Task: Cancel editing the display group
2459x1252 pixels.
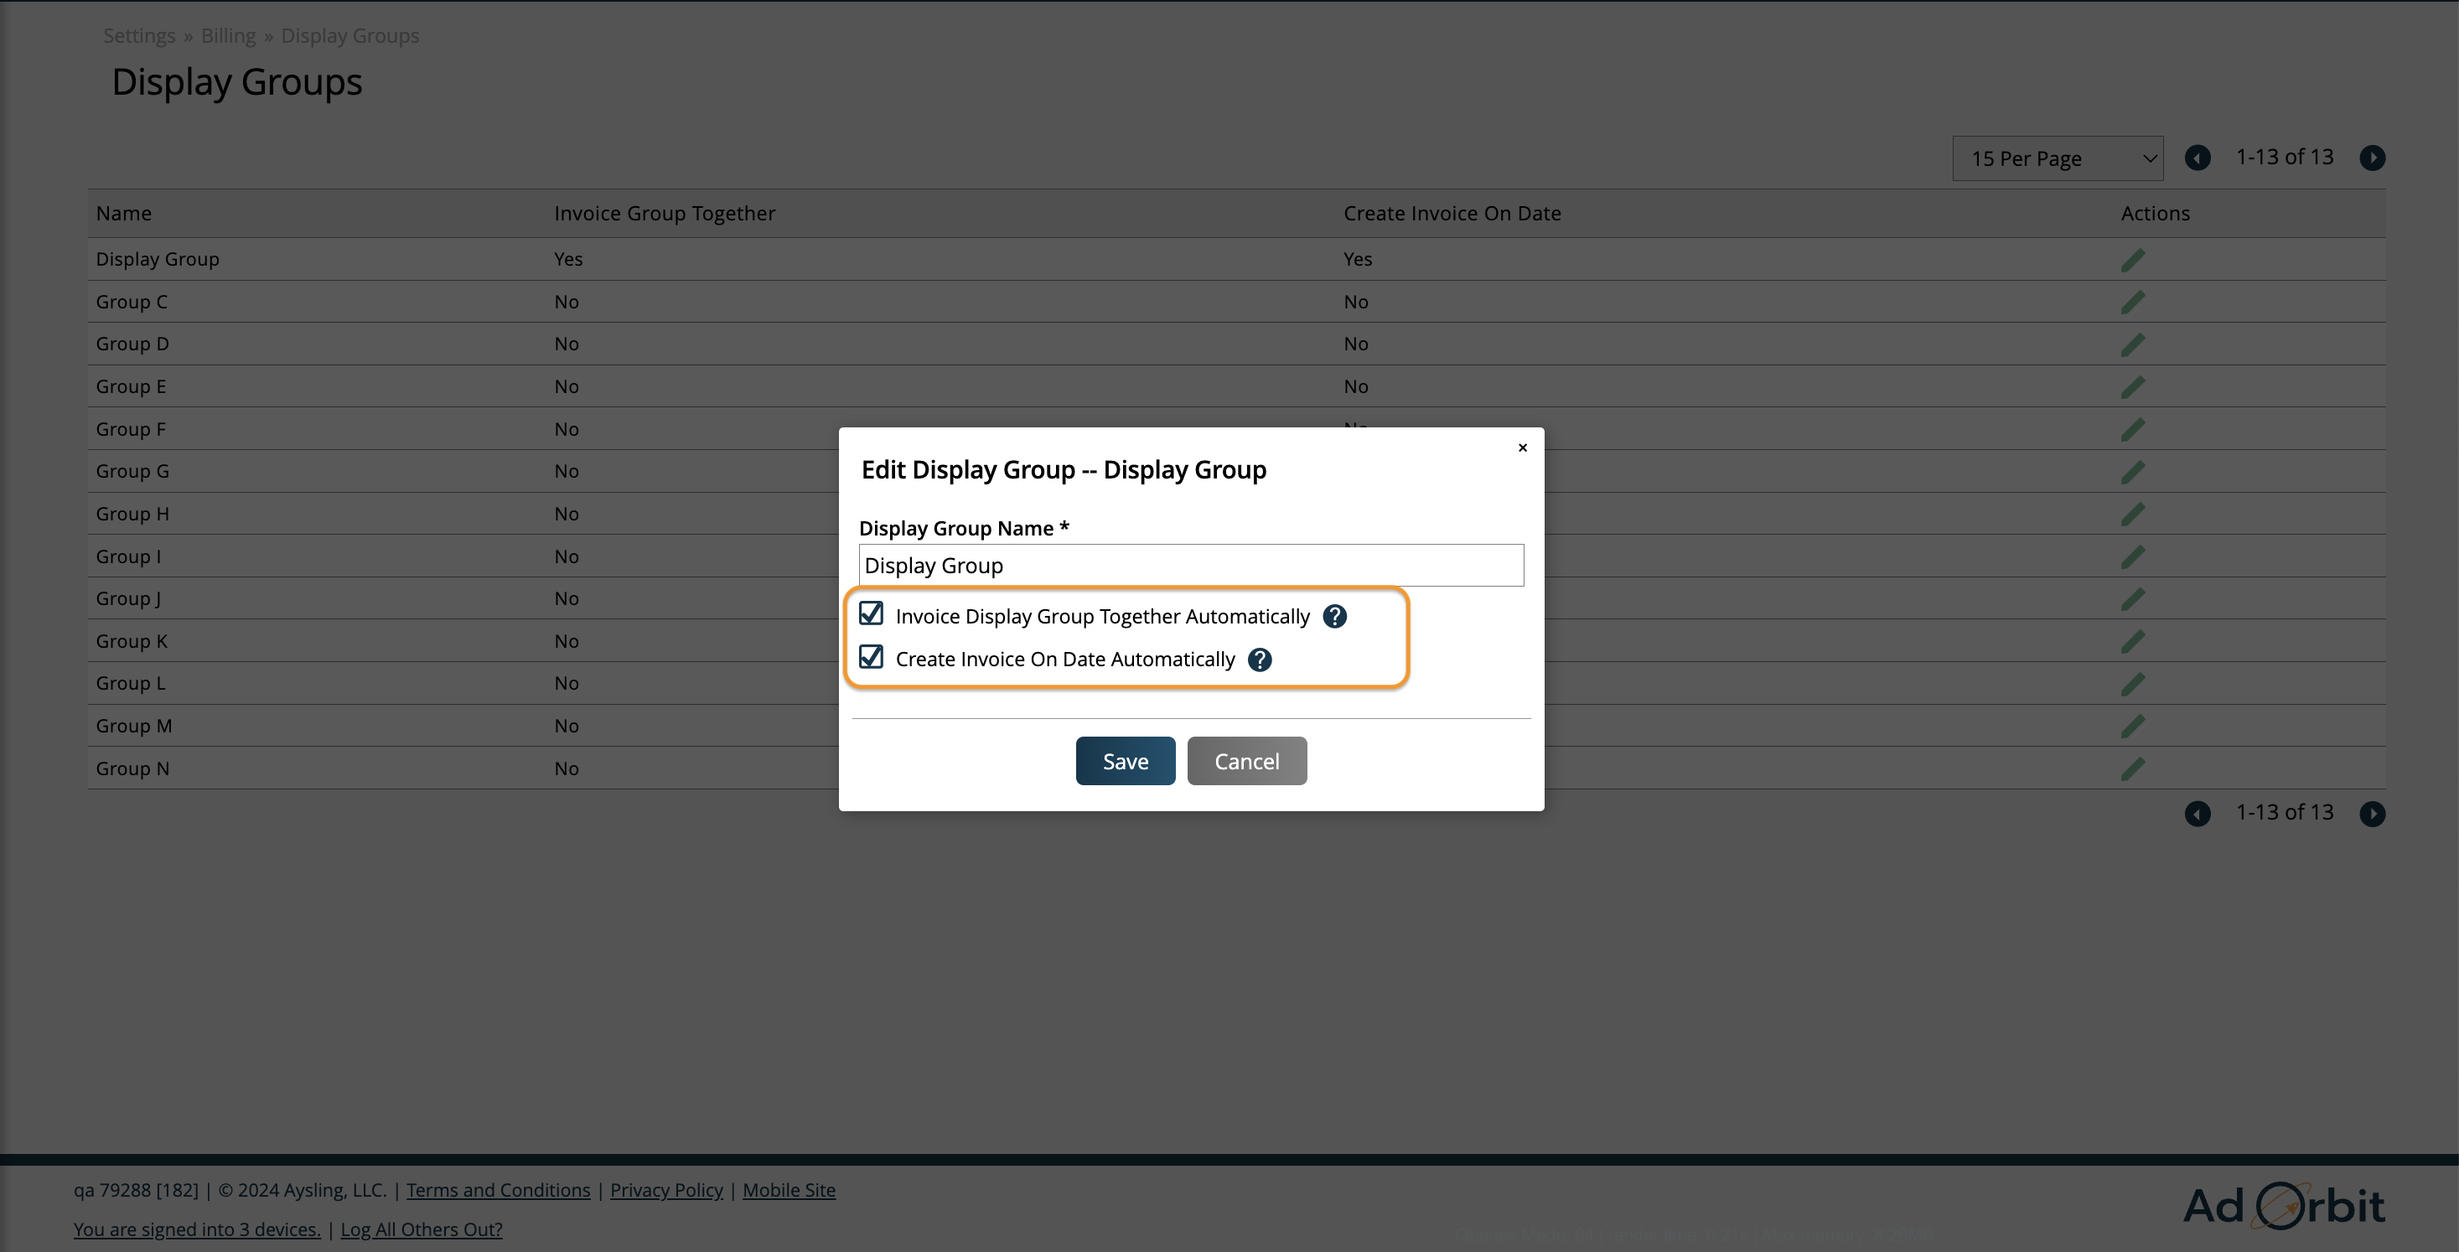Action: (1247, 761)
